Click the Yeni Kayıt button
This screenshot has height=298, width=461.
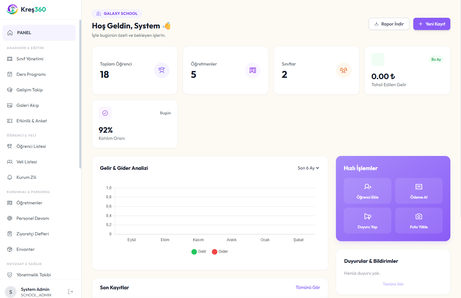431,24
